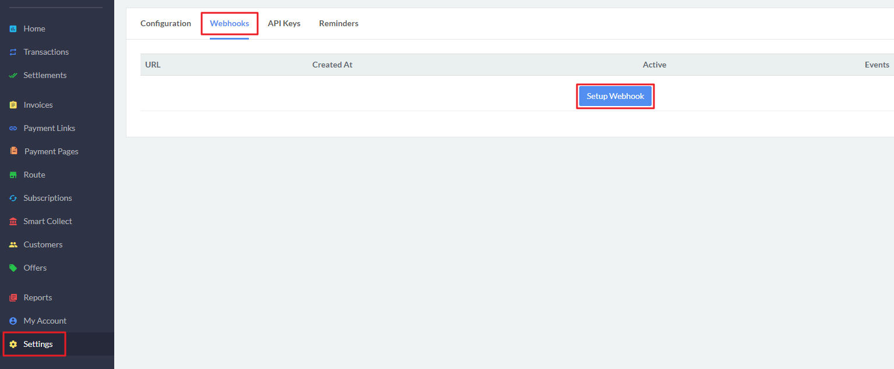Screen dimensions: 894x369
Task: Open the Home menu item
Action: pos(34,29)
